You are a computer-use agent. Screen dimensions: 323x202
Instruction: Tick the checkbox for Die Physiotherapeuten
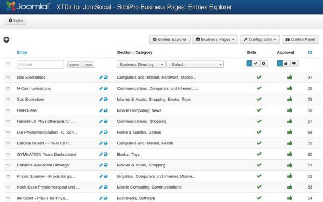pyautogui.click(x=8, y=133)
